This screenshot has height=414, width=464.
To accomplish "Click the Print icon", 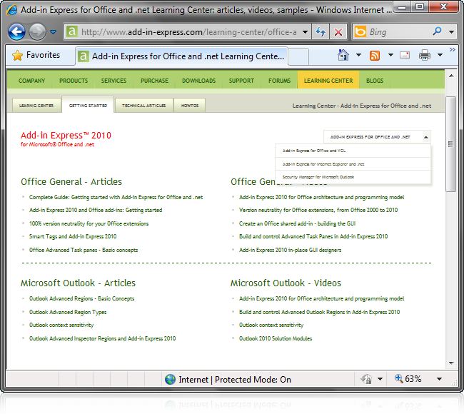I will tap(425, 55).
